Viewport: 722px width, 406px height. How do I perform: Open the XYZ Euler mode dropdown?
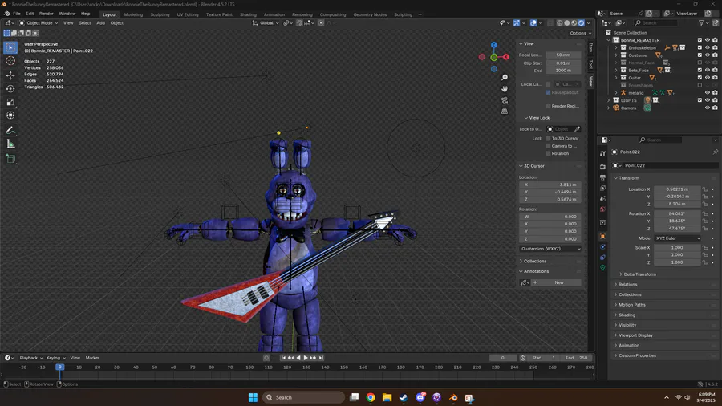tap(677, 238)
